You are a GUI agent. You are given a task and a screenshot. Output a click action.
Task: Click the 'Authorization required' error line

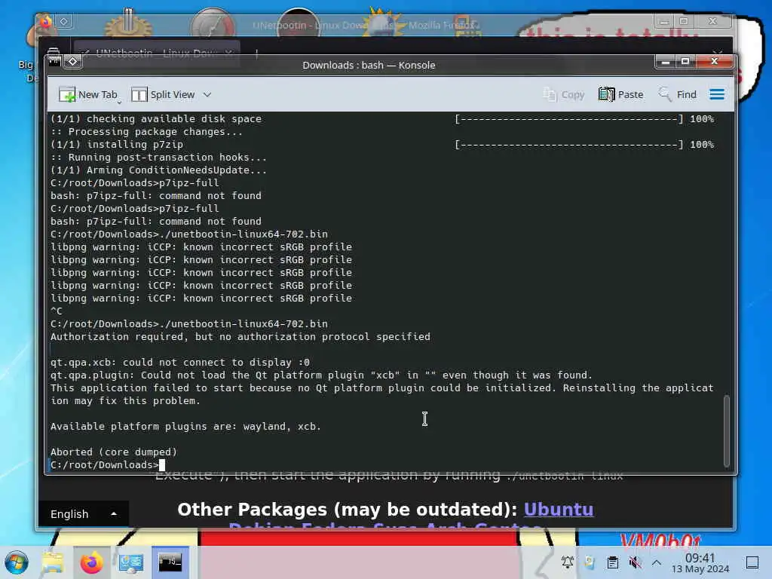pyautogui.click(x=240, y=337)
